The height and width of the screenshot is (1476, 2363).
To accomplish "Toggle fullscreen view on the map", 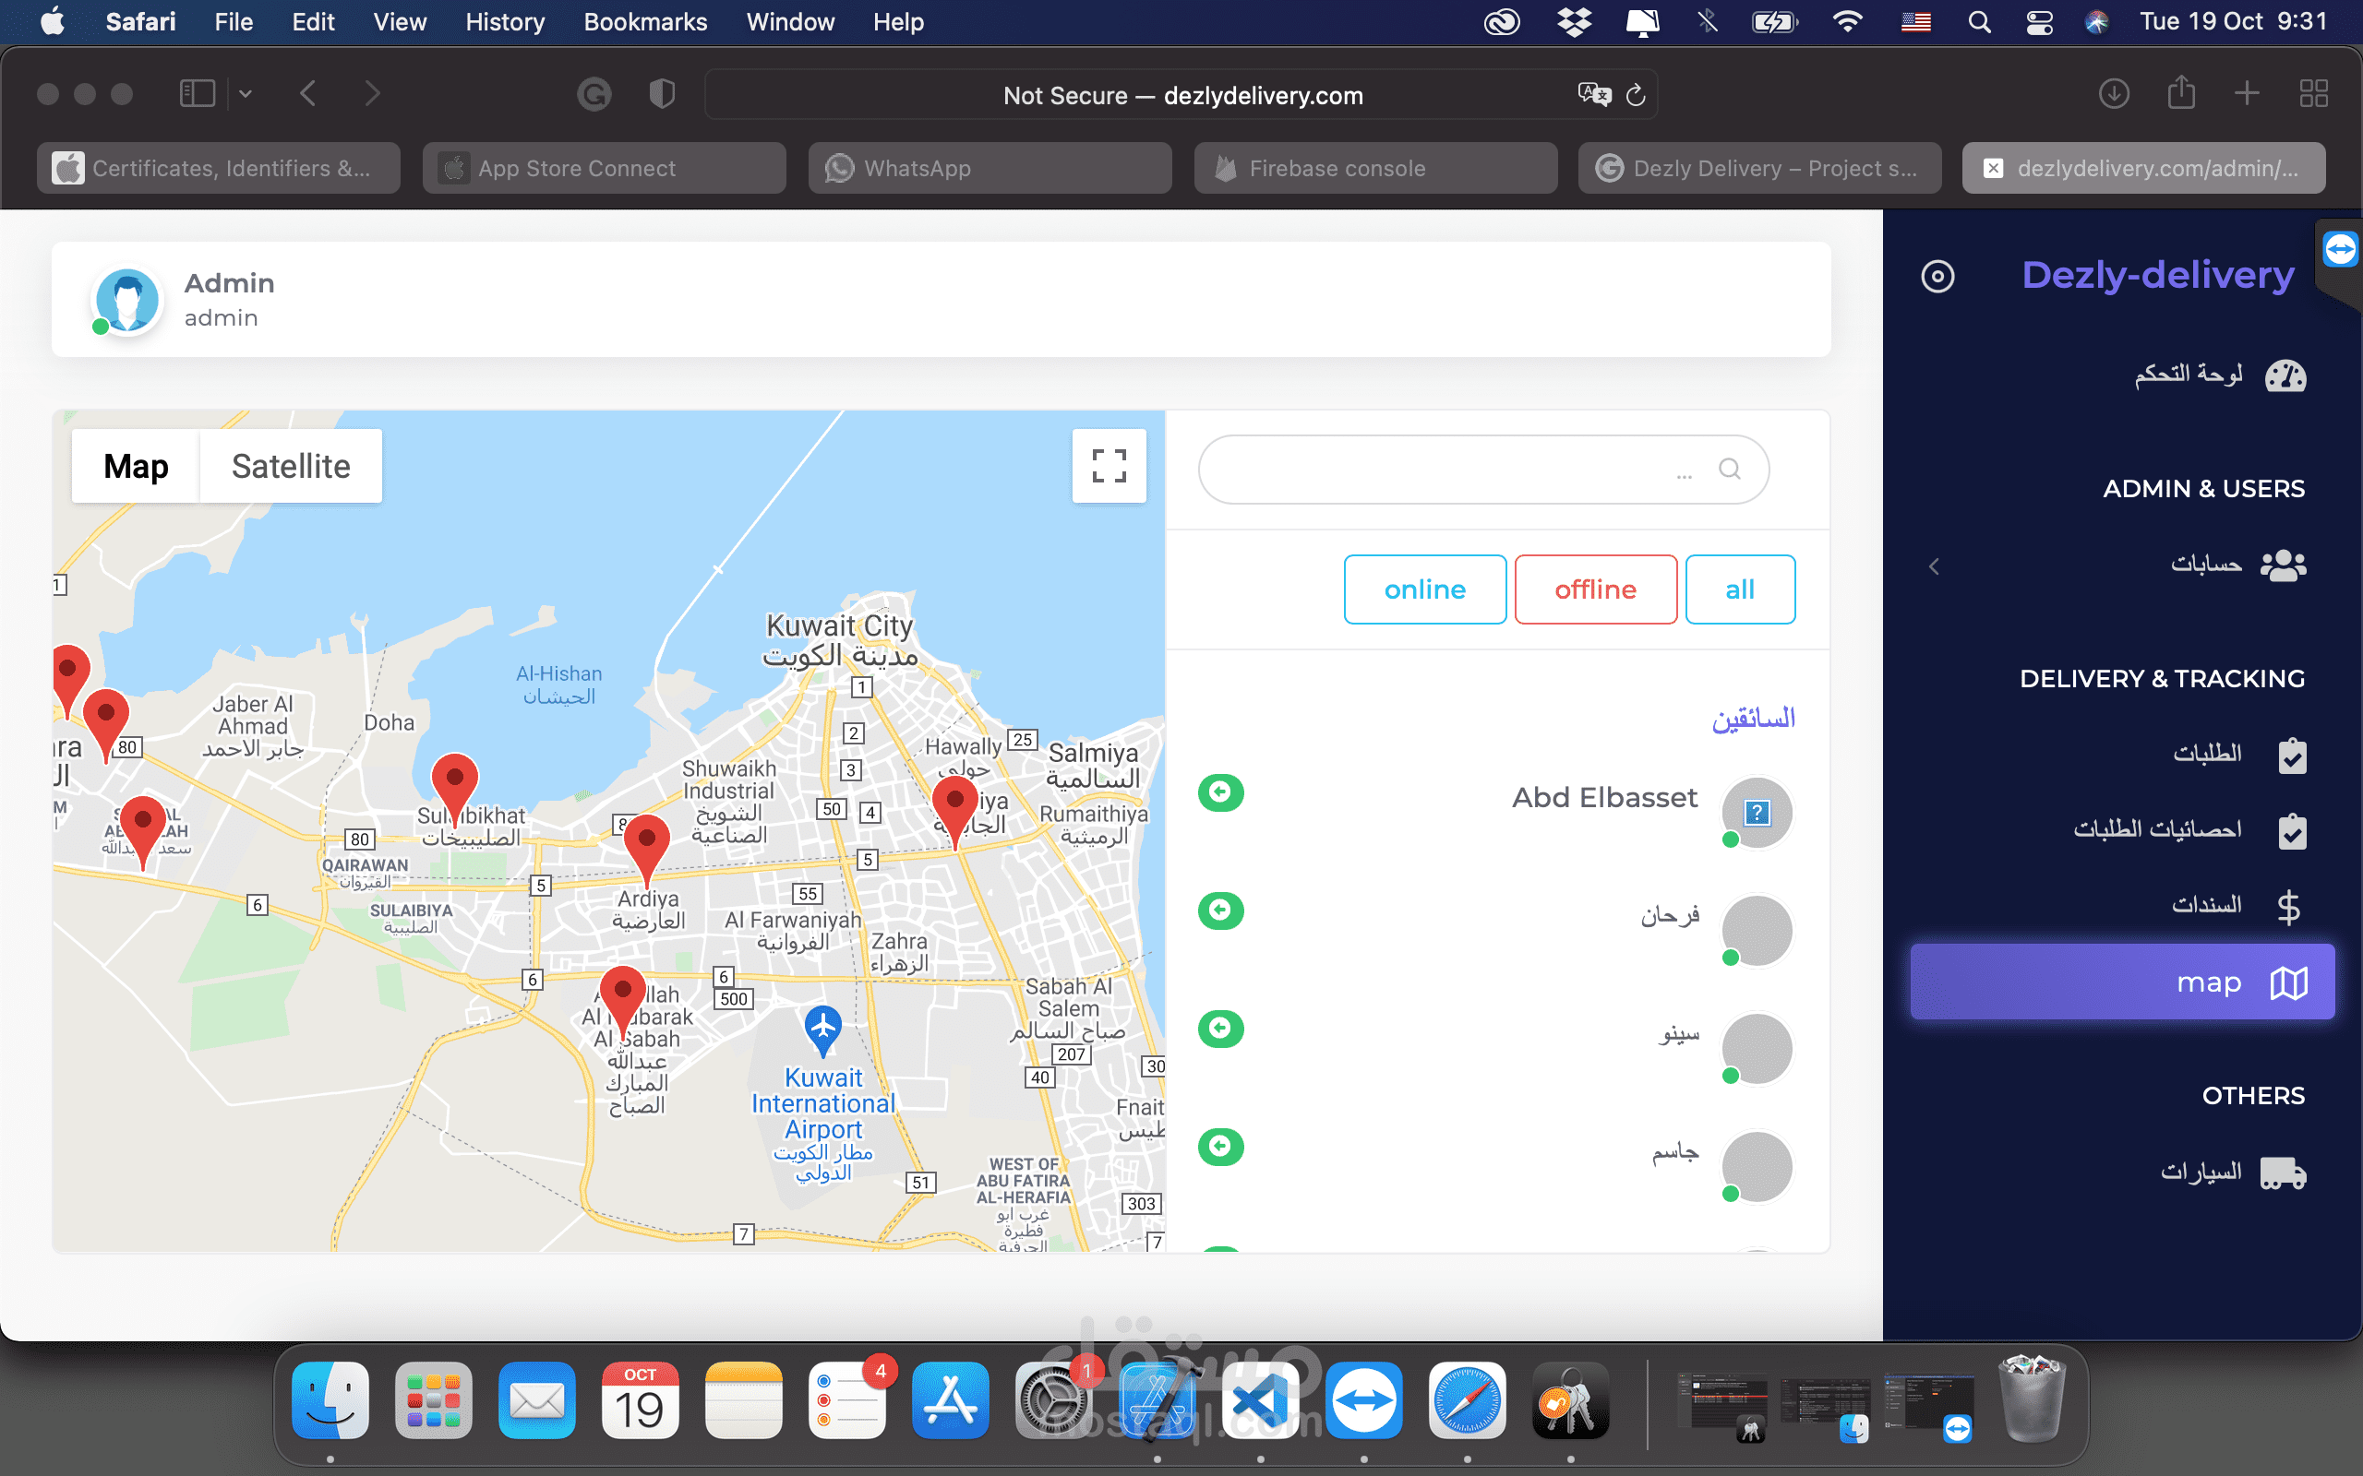I will (x=1109, y=466).
